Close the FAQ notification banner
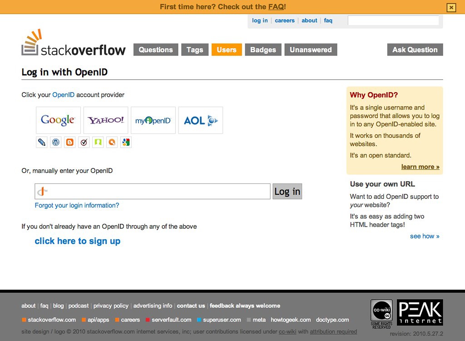The width and height of the screenshot is (465, 341). (451, 7)
